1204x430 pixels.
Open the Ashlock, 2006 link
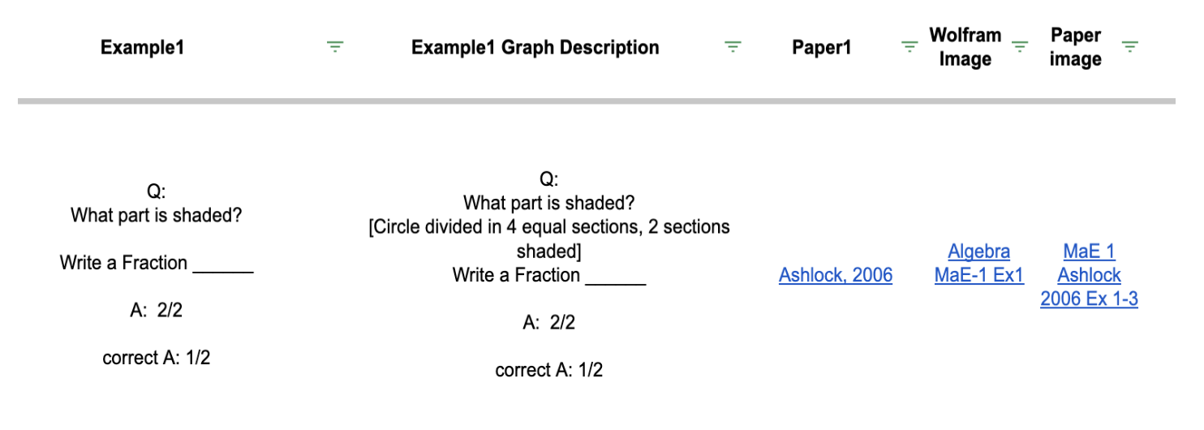tap(835, 275)
